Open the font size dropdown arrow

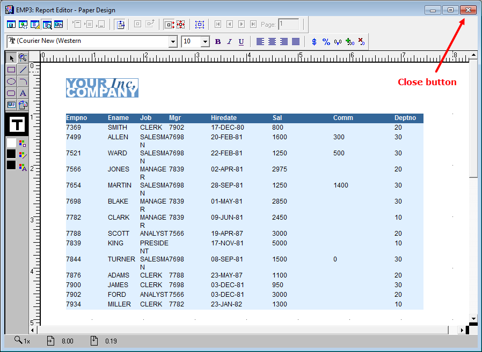coord(205,41)
